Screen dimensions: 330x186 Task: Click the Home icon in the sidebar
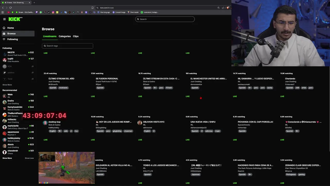click(x=4, y=28)
